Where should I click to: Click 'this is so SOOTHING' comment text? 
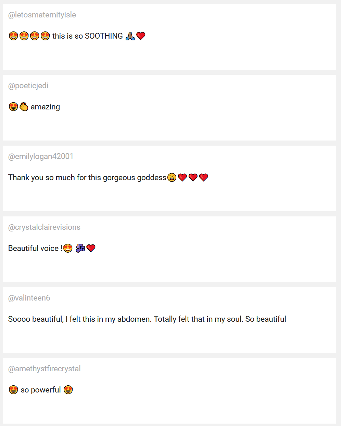click(88, 36)
